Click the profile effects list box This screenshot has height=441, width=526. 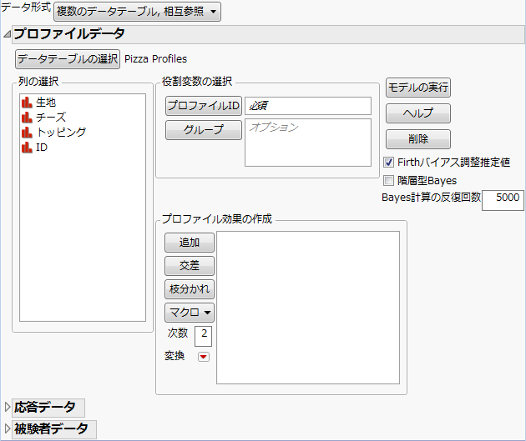(308, 308)
